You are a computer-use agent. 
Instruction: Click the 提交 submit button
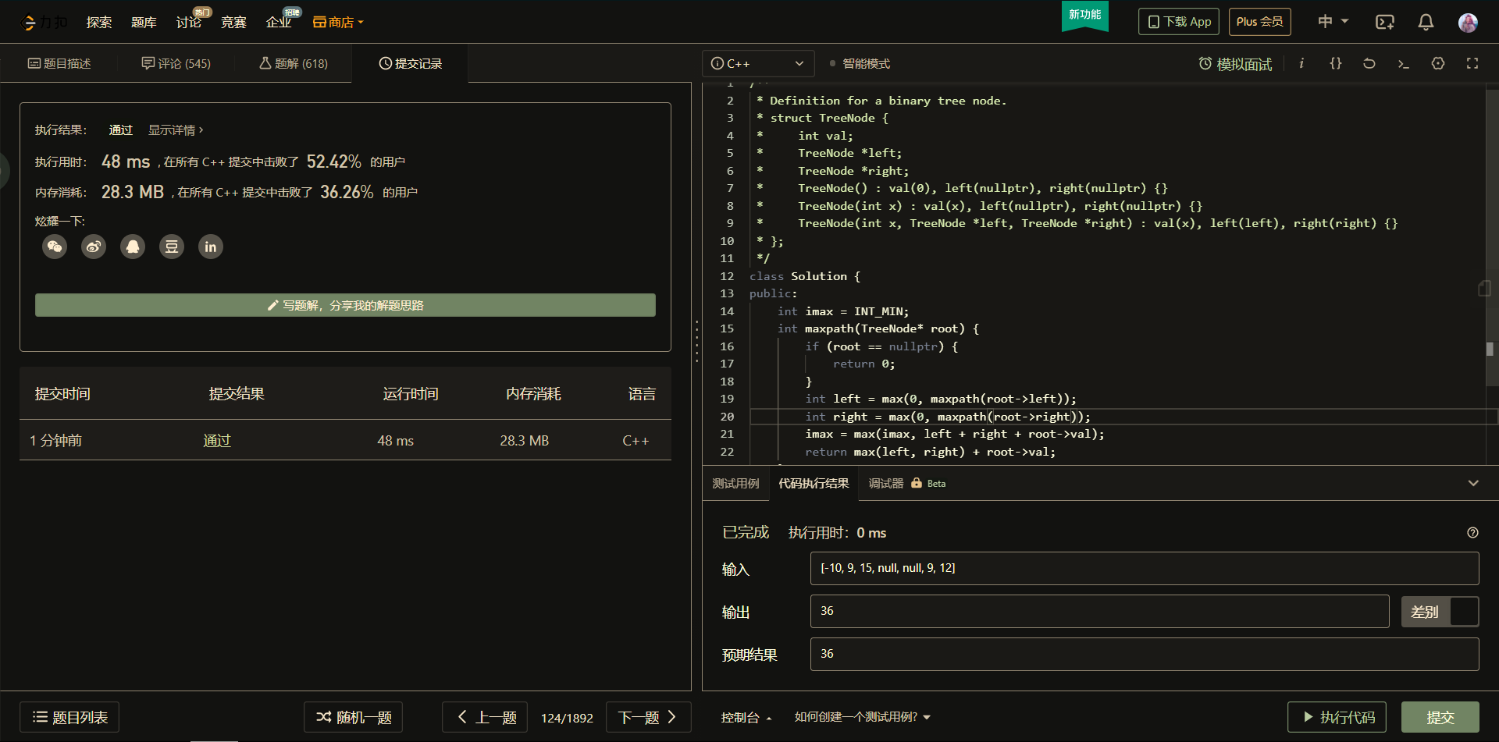tap(1440, 717)
